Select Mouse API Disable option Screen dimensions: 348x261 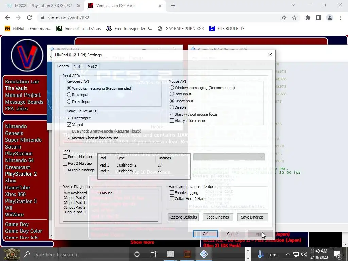[172, 107]
